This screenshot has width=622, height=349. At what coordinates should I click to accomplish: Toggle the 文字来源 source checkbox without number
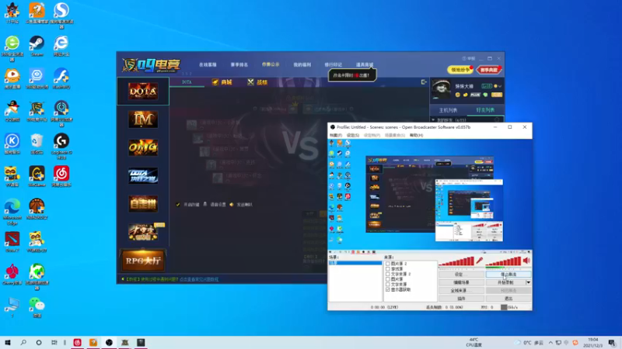[x=388, y=284]
